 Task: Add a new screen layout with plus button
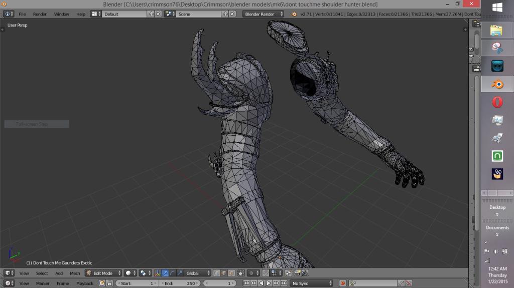tap(151, 14)
